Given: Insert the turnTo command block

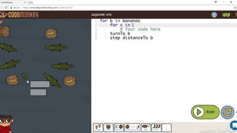Looking at the screenshot, I should (118, 127).
